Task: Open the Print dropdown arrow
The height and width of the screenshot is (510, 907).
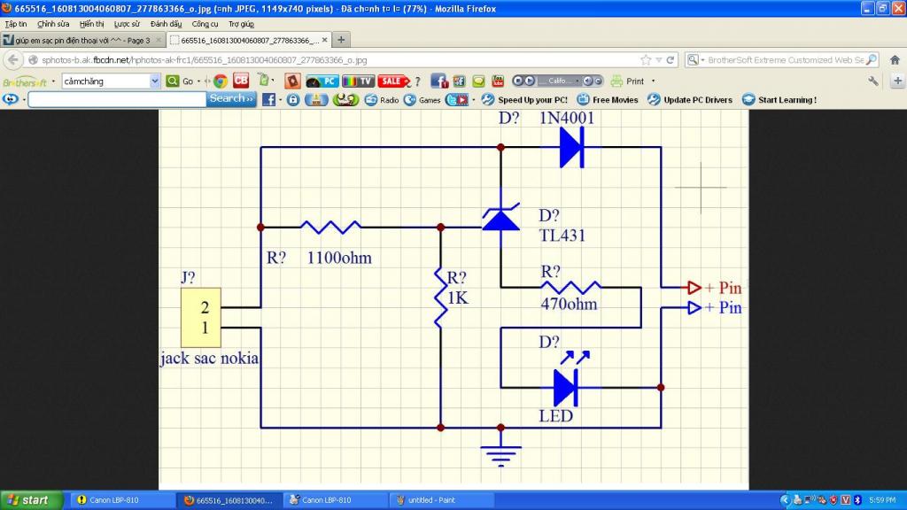Action: [653, 81]
